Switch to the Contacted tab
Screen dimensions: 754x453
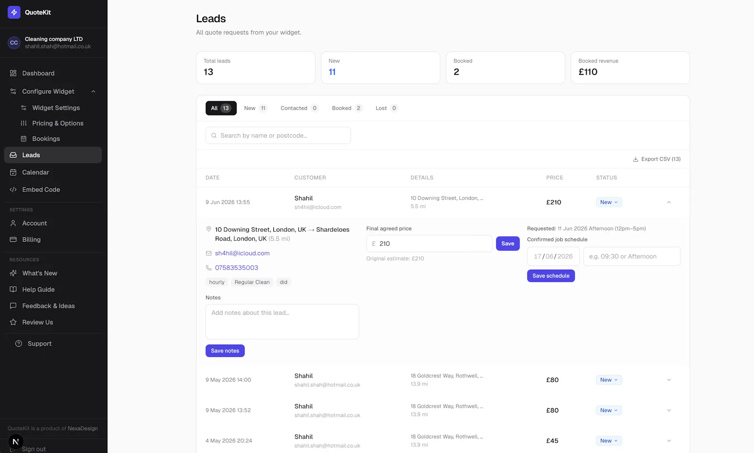pyautogui.click(x=299, y=108)
